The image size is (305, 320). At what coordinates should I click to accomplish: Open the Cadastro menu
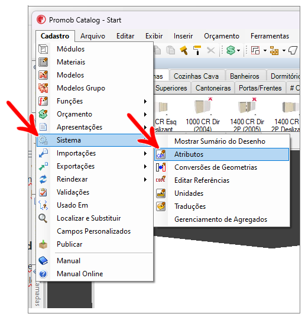[x=55, y=36]
